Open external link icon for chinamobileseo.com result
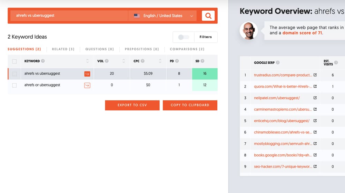345x193 pixels. [x=315, y=132]
